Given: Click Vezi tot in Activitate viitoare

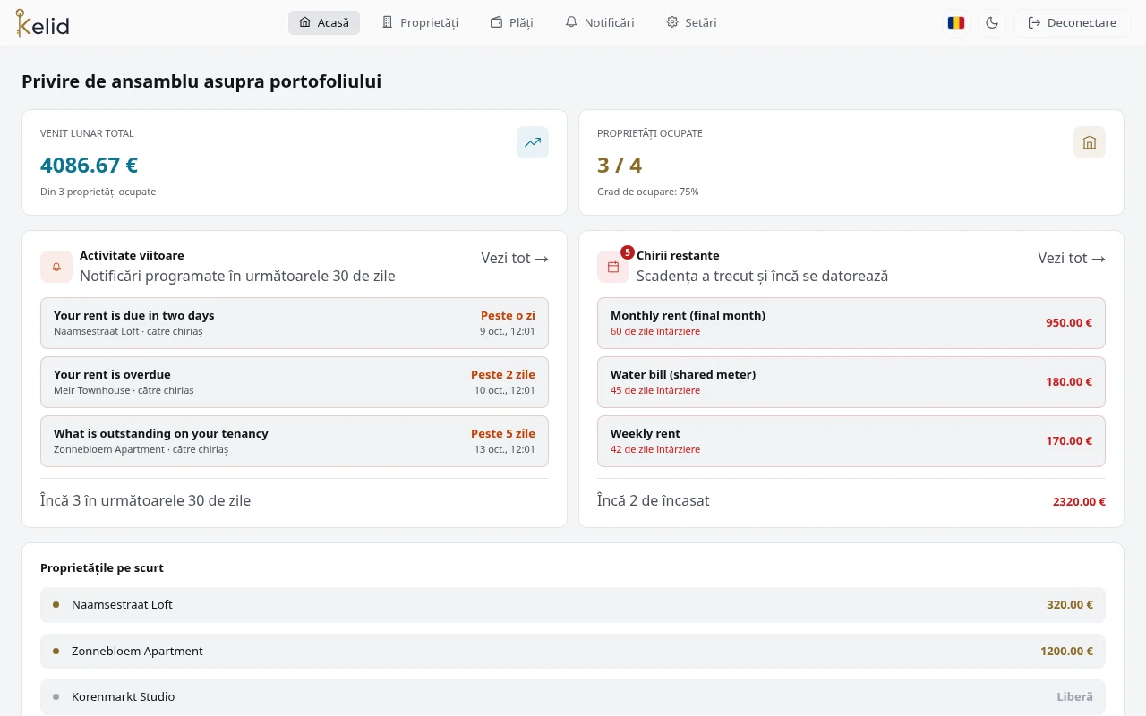Looking at the screenshot, I should click(x=515, y=258).
